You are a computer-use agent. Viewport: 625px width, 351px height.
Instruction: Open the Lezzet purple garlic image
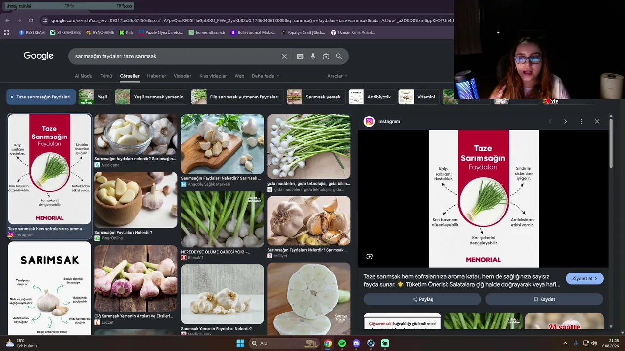136,278
